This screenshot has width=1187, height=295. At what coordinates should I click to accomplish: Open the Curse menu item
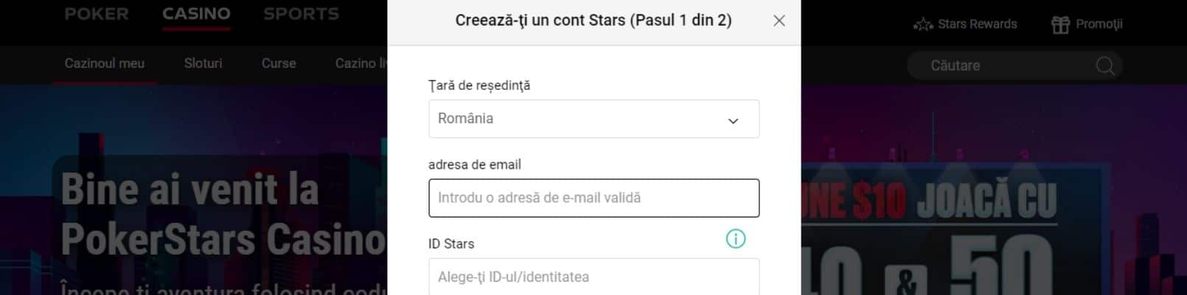(x=279, y=63)
